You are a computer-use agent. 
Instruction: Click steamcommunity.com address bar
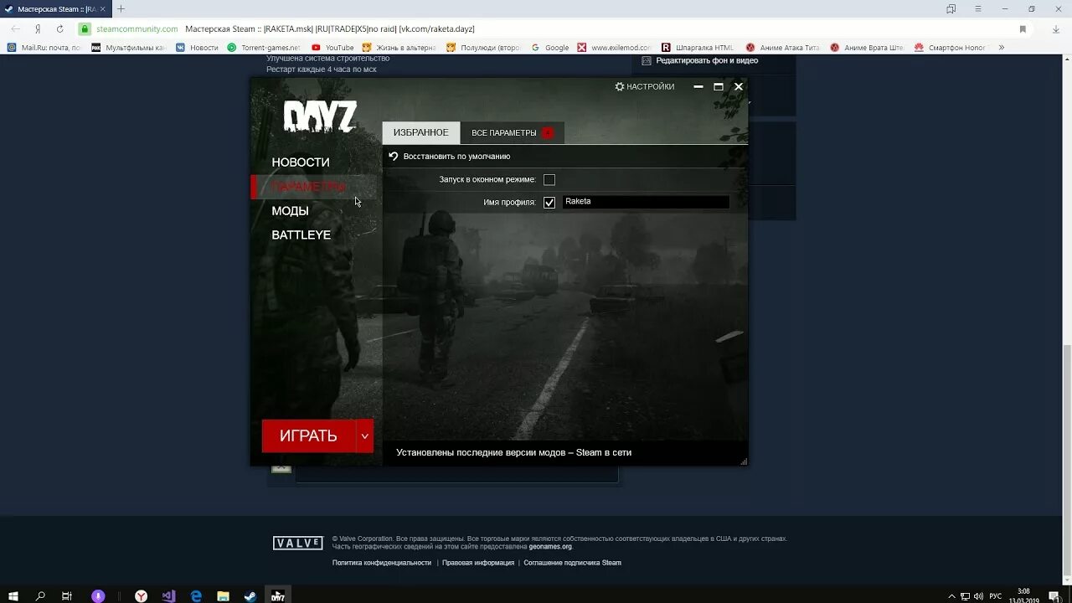tap(137, 28)
